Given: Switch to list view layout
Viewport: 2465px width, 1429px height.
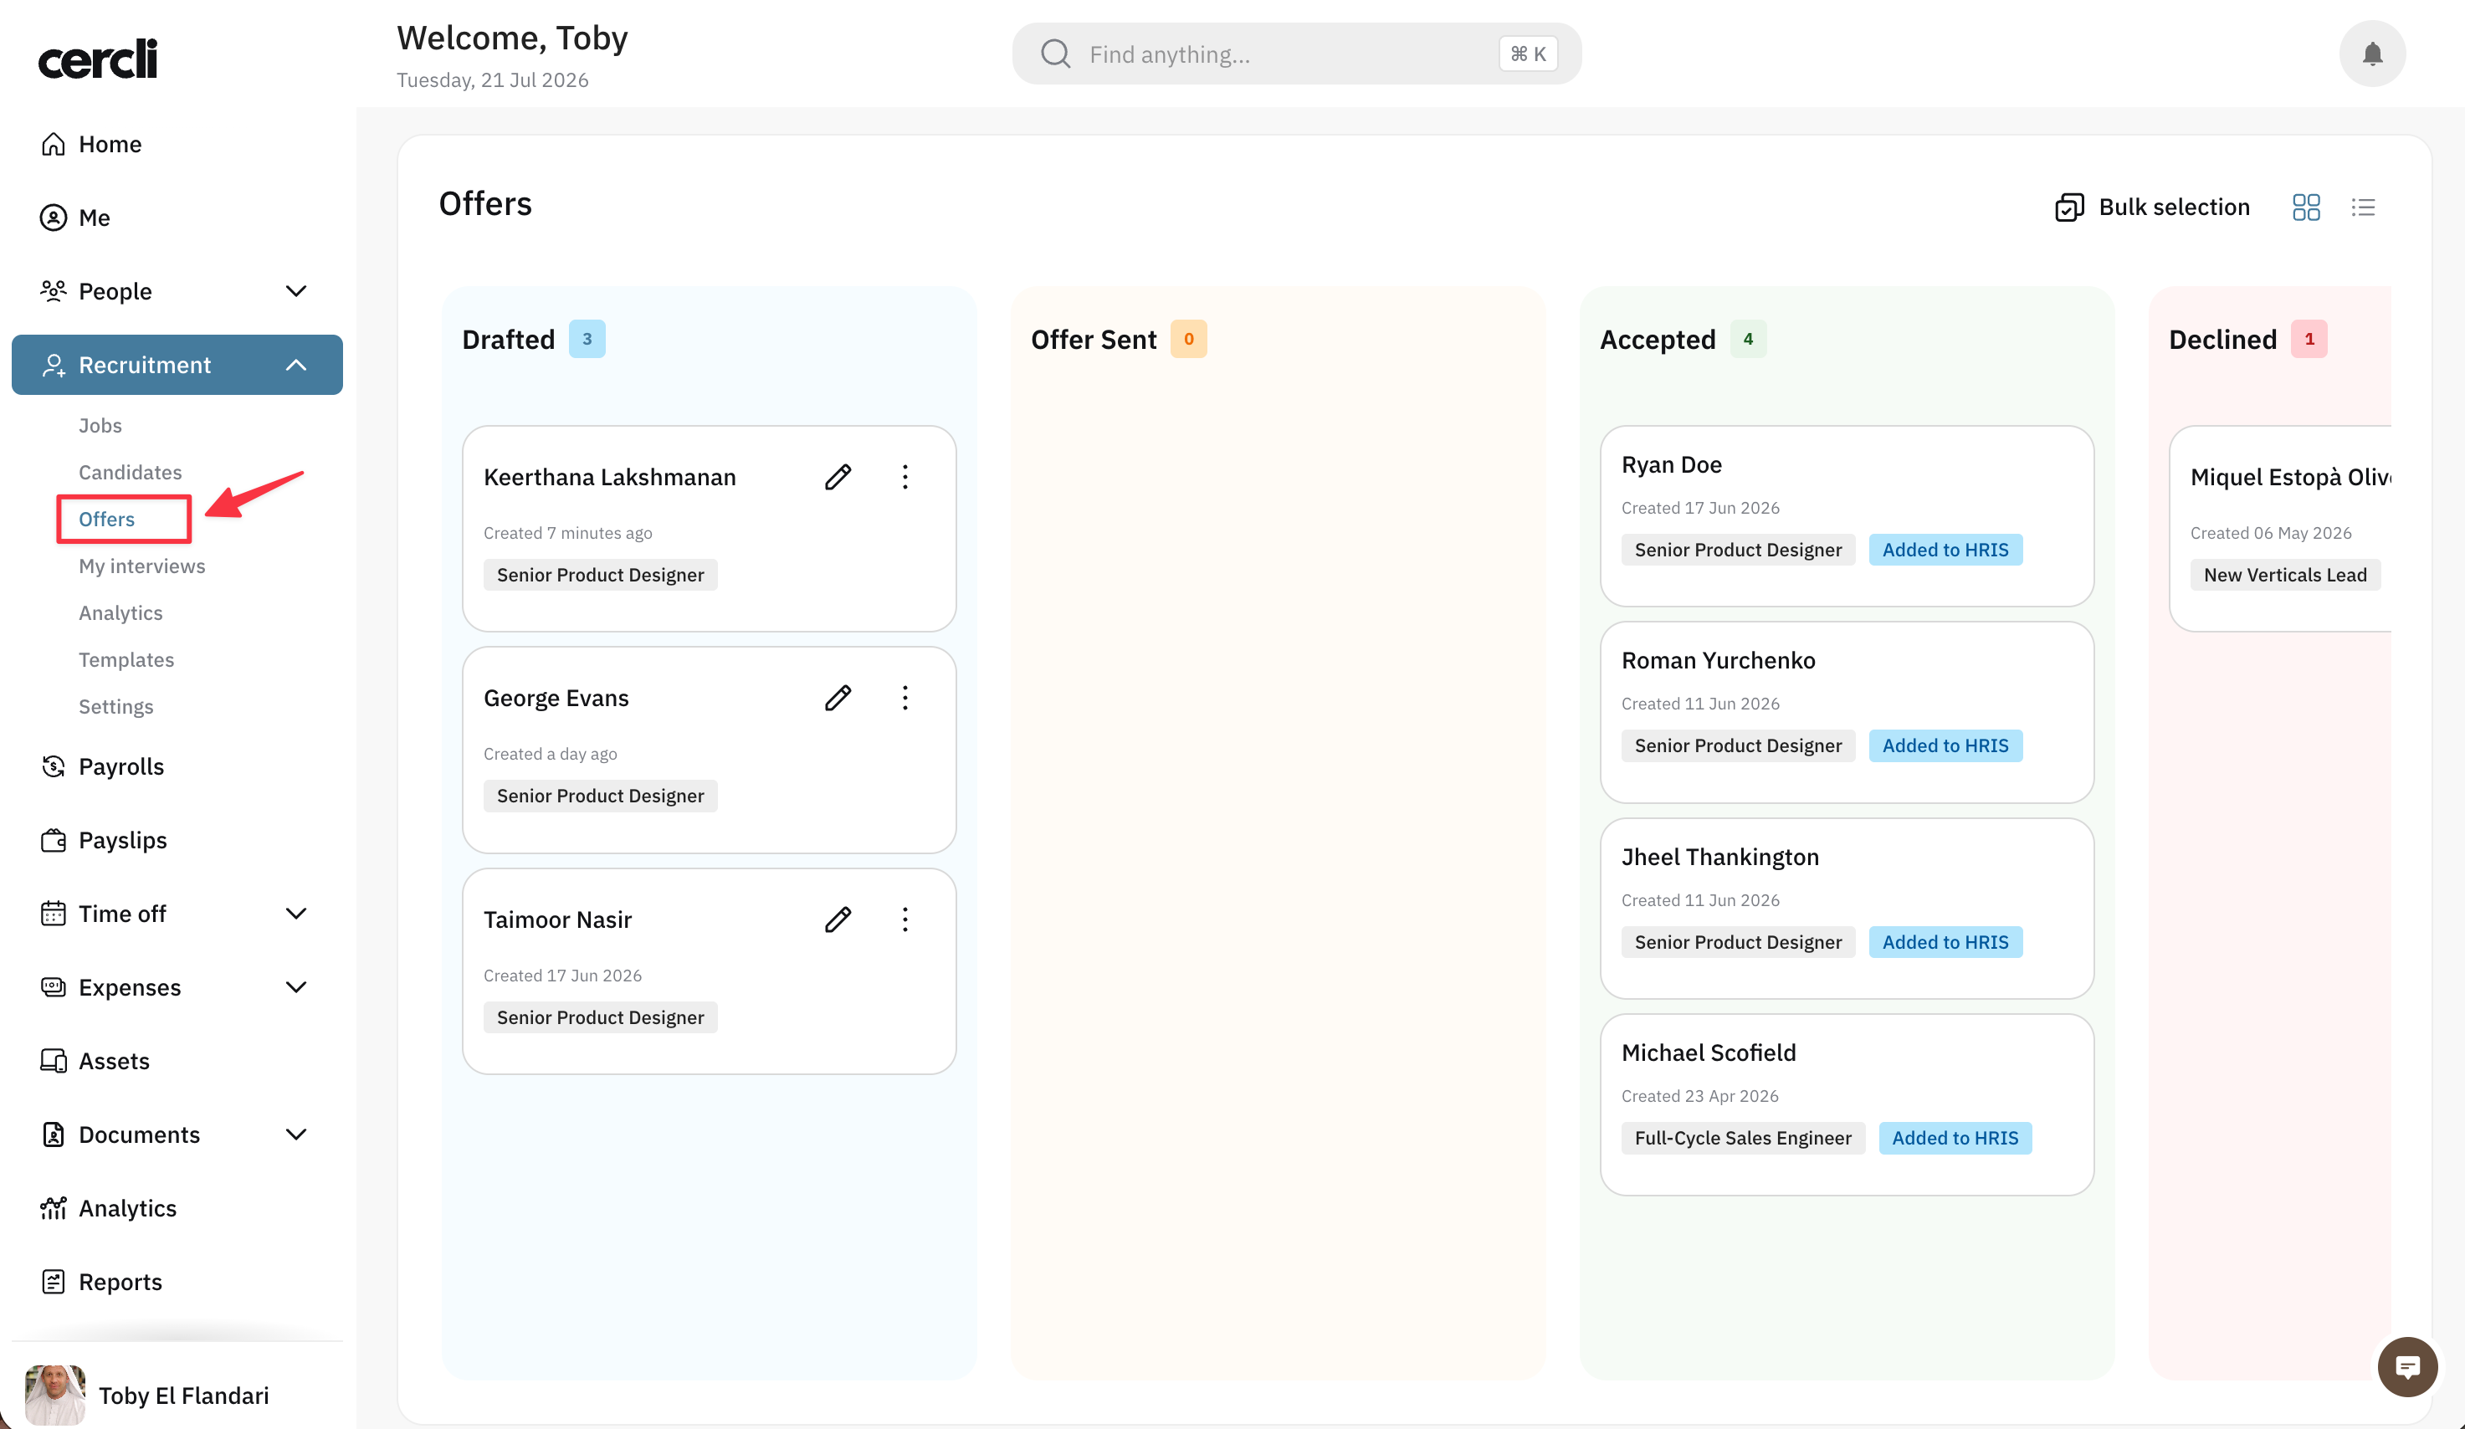Looking at the screenshot, I should pyautogui.click(x=2362, y=207).
